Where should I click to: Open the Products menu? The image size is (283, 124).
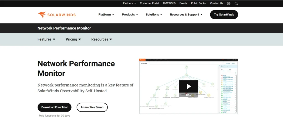[x=130, y=15]
